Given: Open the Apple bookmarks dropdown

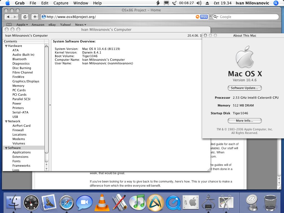Looking at the screenshot, I should pyautogui.click(x=22, y=25).
